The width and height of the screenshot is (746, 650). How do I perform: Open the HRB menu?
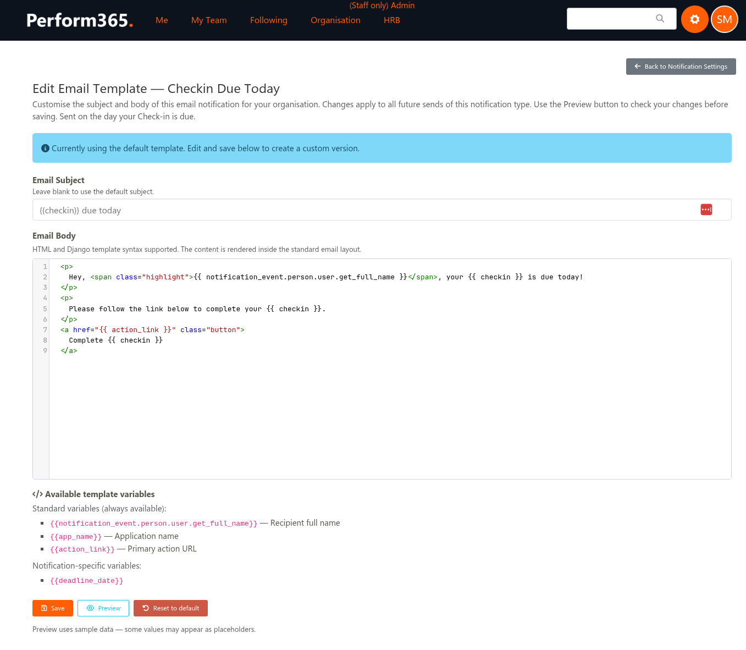pyautogui.click(x=392, y=20)
